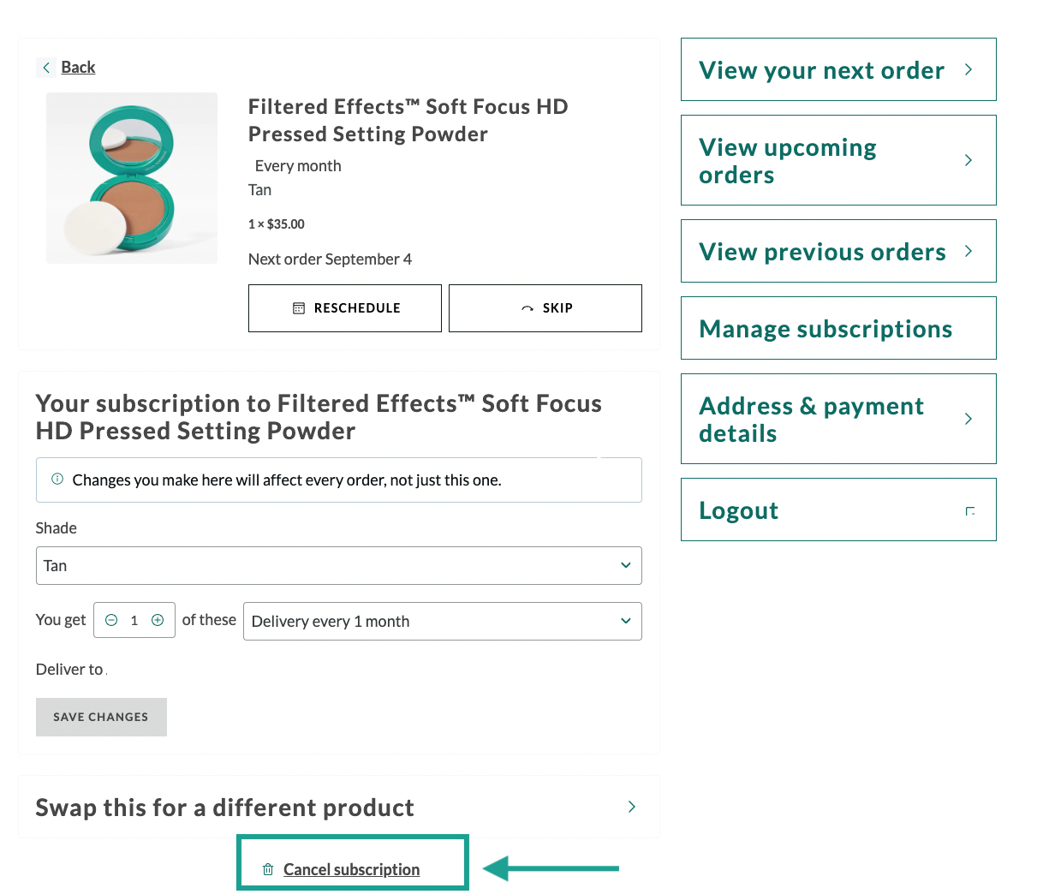1037x894 pixels.
Task: Click the calendar icon on Reschedule
Action: 299,308
